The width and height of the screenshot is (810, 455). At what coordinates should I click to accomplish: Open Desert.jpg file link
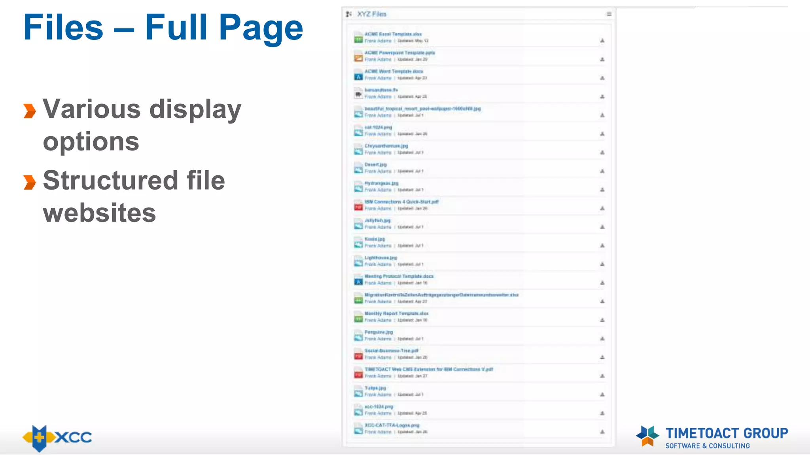tap(376, 165)
